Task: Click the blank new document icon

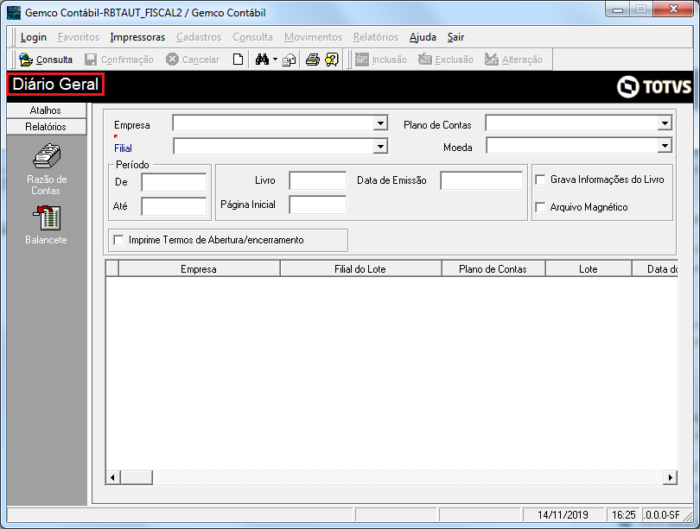Action: pos(238,60)
